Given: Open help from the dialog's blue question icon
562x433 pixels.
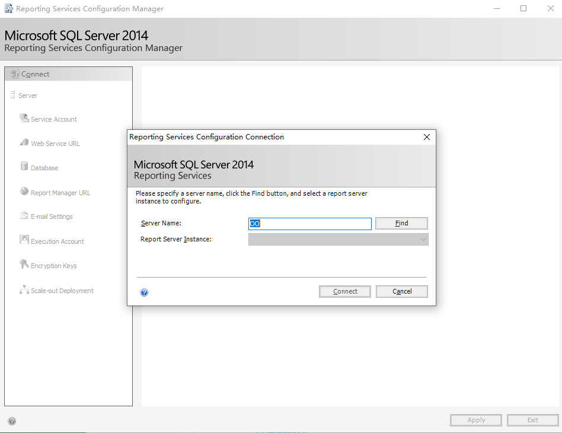Looking at the screenshot, I should (x=144, y=292).
